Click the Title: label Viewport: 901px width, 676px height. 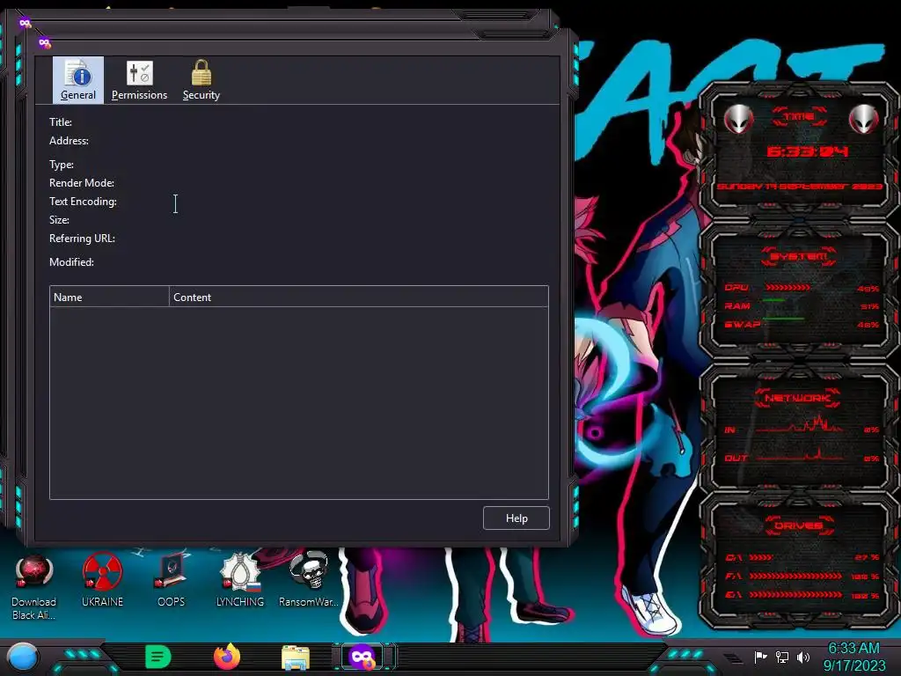(x=61, y=121)
